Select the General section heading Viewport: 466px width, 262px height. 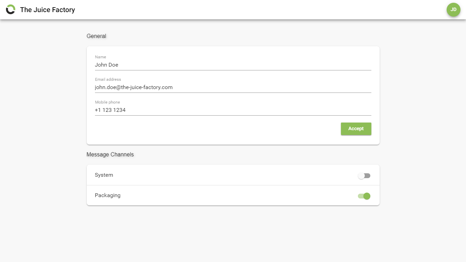coord(96,36)
